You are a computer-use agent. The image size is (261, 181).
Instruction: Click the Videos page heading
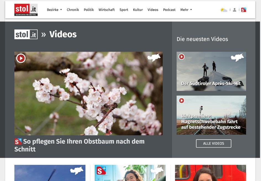[x=63, y=34]
